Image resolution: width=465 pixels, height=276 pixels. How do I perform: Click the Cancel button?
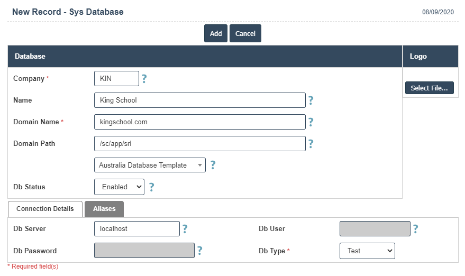(x=245, y=33)
